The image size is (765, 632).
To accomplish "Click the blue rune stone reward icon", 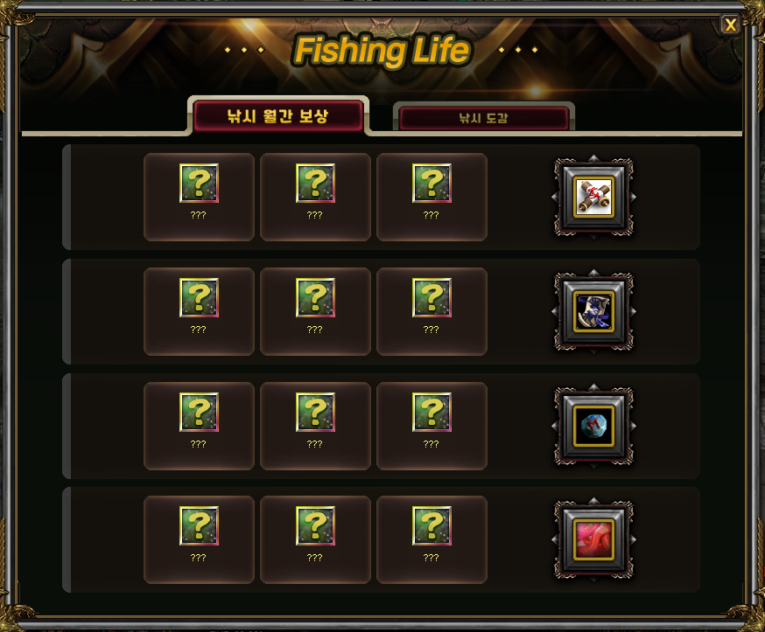I will click(593, 426).
